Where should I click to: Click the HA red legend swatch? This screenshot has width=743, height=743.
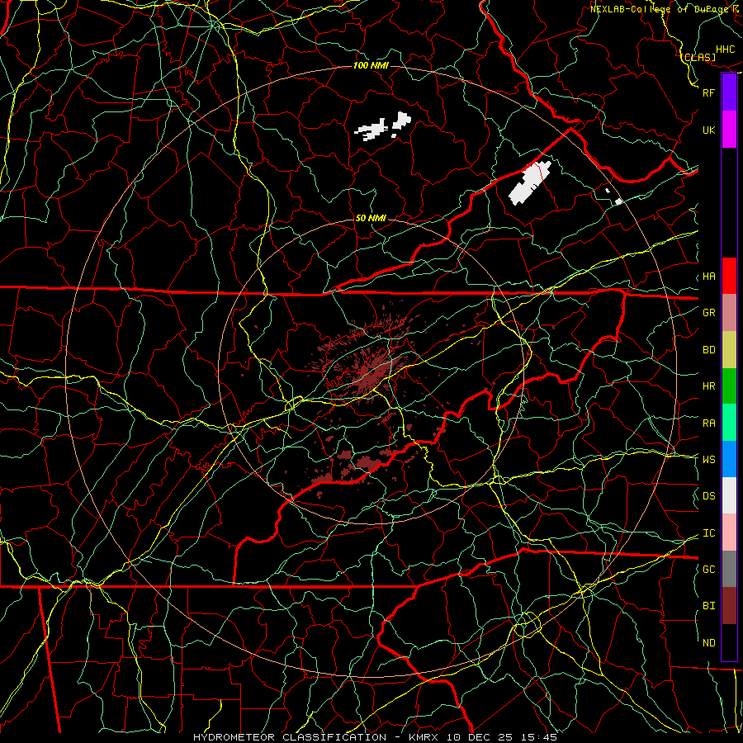click(x=729, y=276)
